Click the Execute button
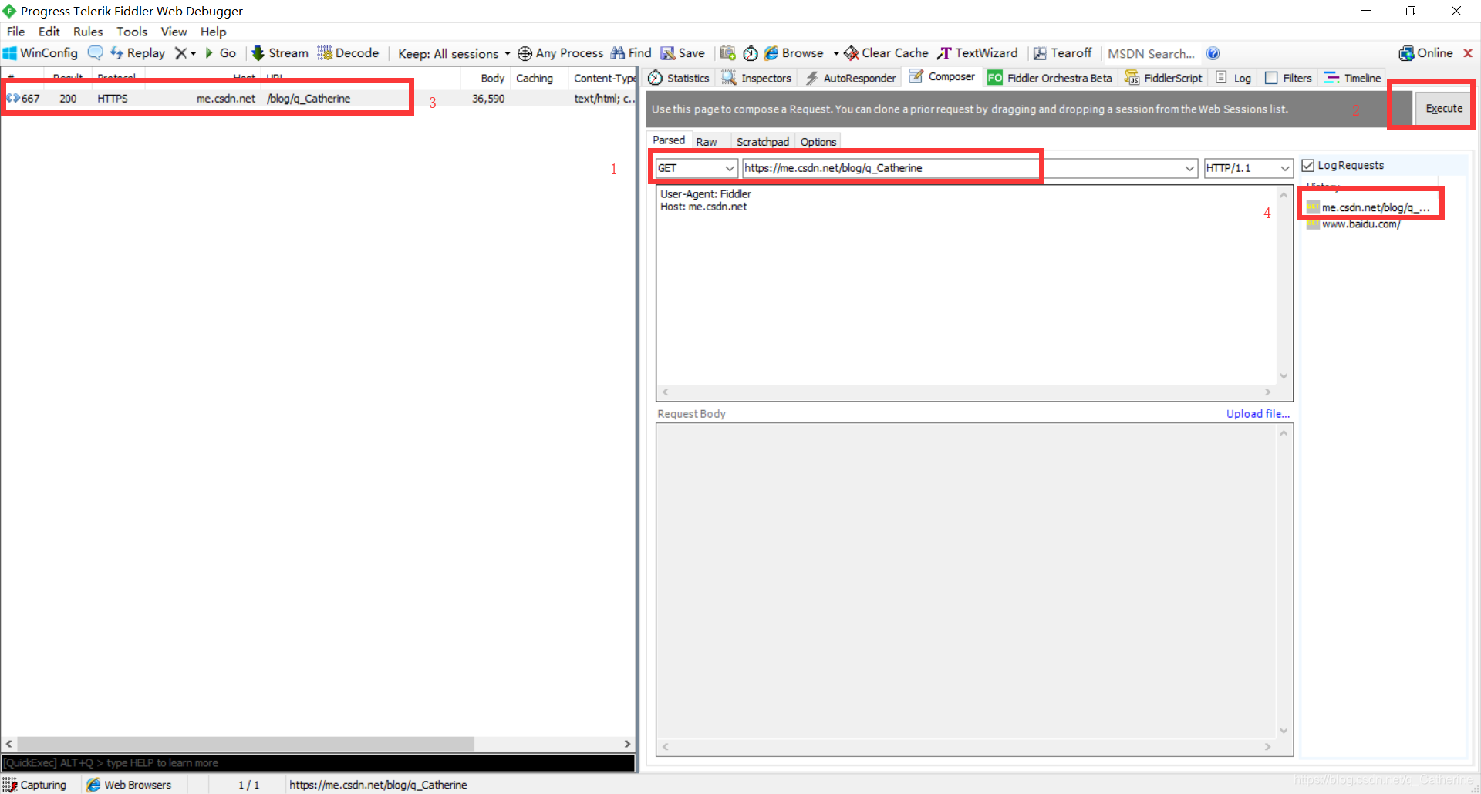 [1443, 107]
